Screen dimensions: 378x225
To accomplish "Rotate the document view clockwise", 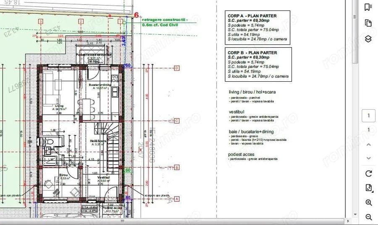I will pyautogui.click(x=368, y=173).
